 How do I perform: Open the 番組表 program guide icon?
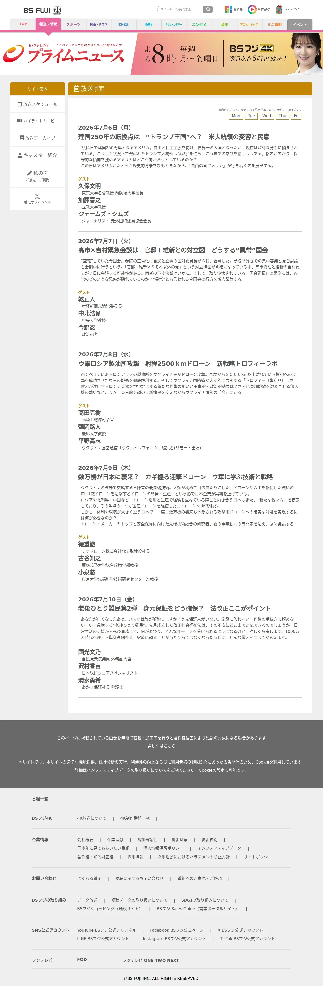(x=233, y=9)
